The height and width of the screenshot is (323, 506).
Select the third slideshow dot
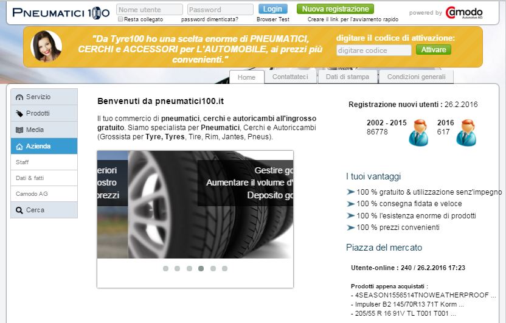click(189, 268)
